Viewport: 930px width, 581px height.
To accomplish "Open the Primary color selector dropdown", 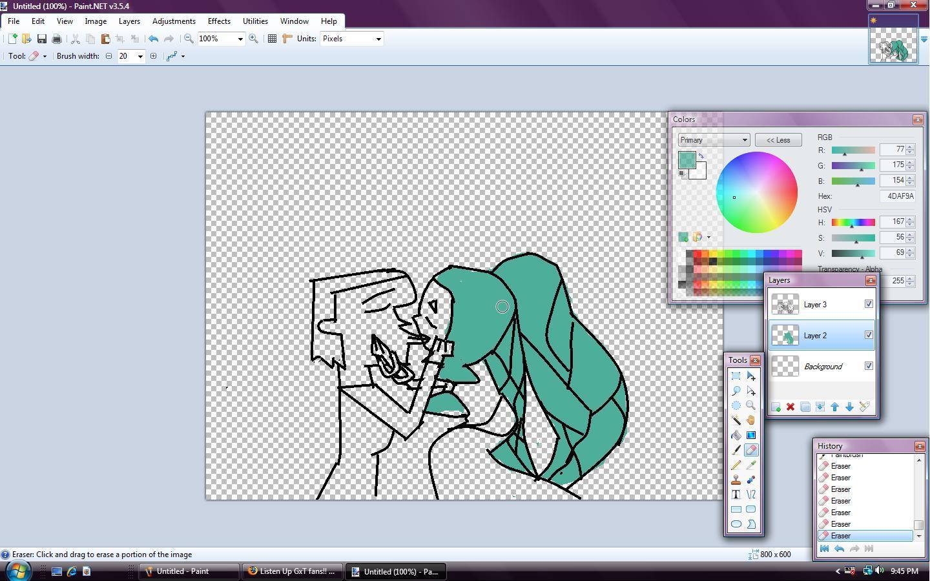I will point(714,140).
